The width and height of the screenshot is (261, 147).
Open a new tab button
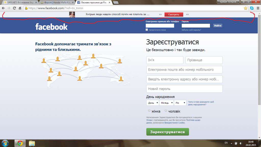116,3
